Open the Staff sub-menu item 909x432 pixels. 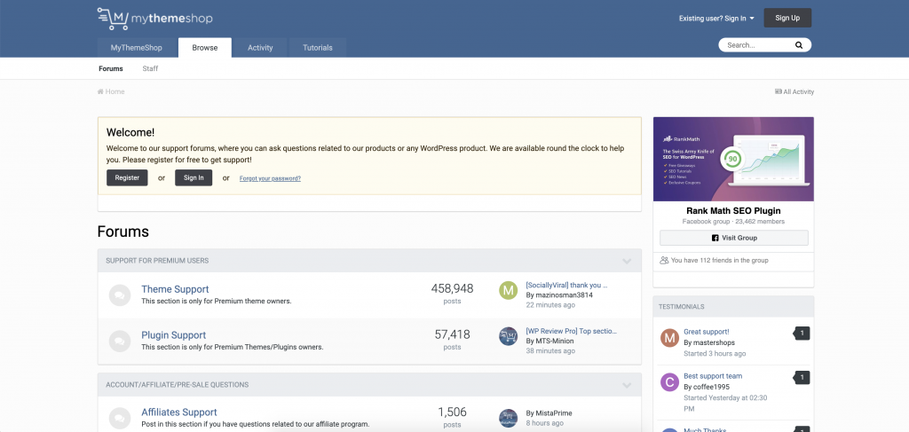point(150,68)
